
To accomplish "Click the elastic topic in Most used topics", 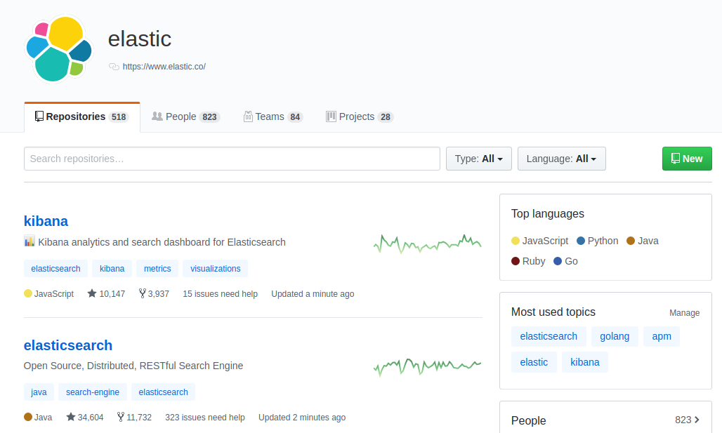I will pos(534,362).
